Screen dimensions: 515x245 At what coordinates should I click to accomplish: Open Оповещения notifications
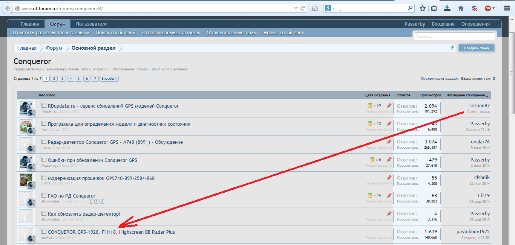475,24
